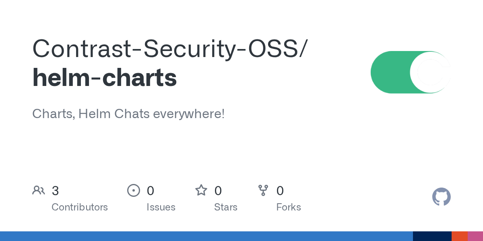This screenshot has width=483, height=241.
Task: Click the green toggle switch avatar
Action: pyautogui.click(x=411, y=72)
